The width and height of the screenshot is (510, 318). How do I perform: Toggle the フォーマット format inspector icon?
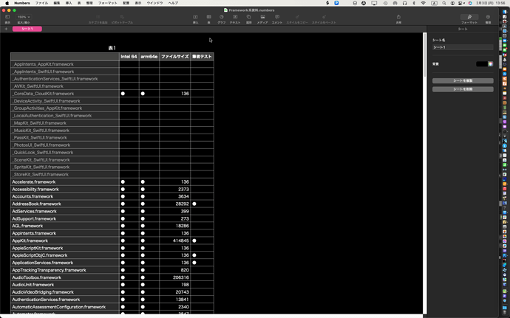tap(469, 17)
